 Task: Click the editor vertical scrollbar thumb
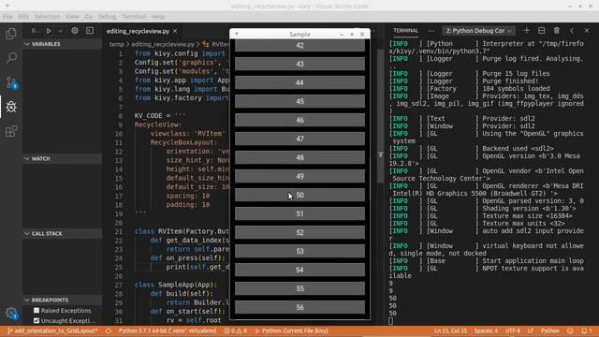point(381,116)
